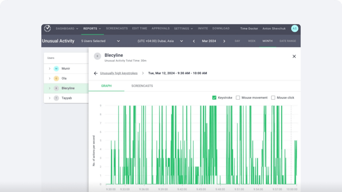Open the AS user avatar menu

tap(294, 29)
